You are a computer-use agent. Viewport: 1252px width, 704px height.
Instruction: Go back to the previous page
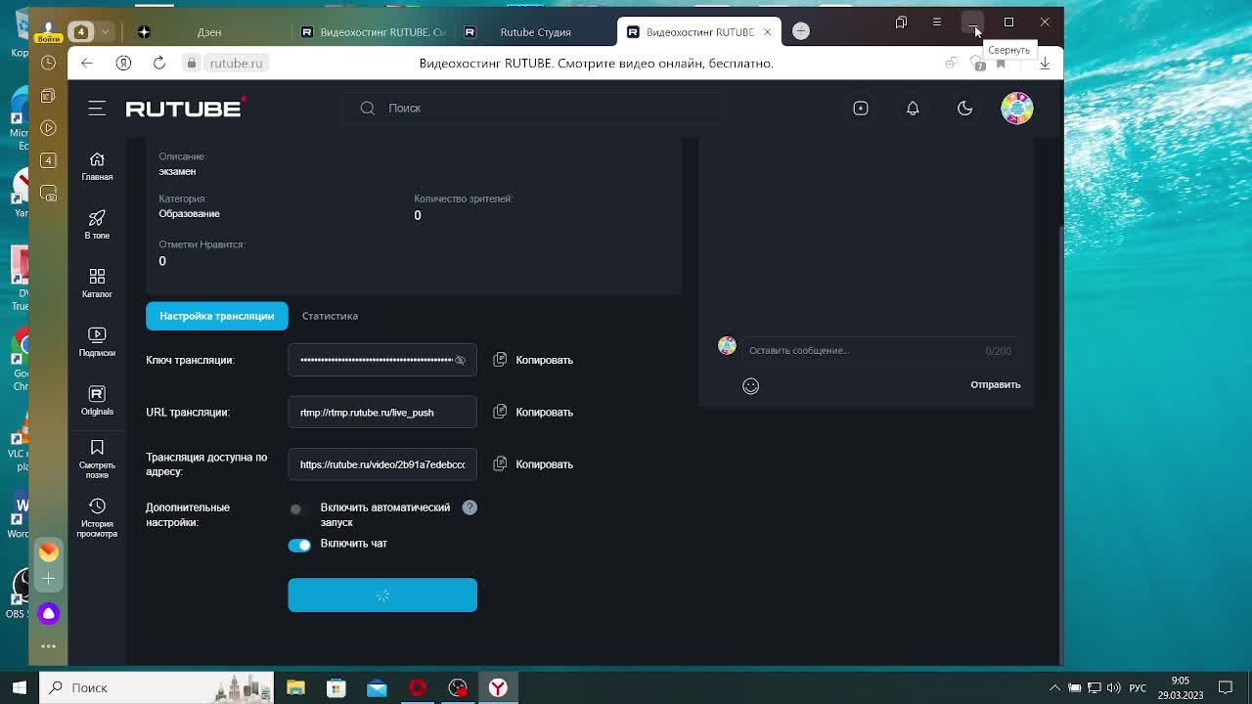click(x=87, y=63)
